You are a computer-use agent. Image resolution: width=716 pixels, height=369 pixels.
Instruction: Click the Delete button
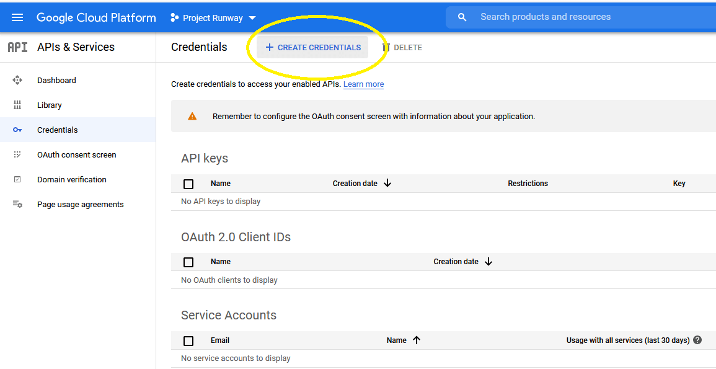(402, 48)
